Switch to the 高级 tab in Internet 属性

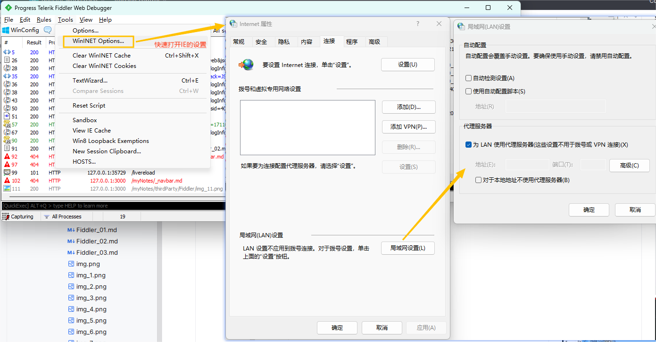(x=374, y=42)
